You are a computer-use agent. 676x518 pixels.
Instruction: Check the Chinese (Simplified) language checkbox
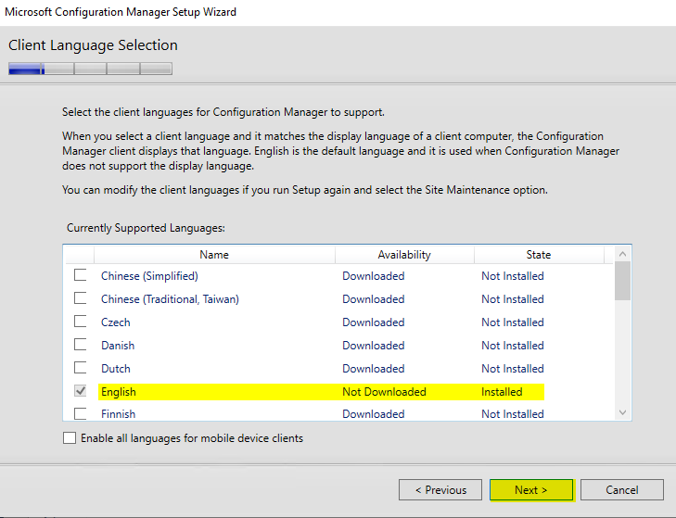(x=81, y=275)
